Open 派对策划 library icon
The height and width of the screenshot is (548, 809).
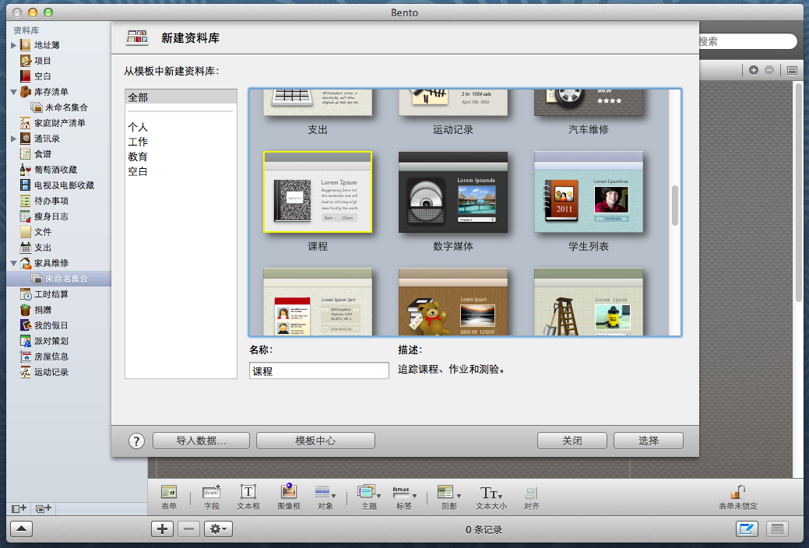25,341
